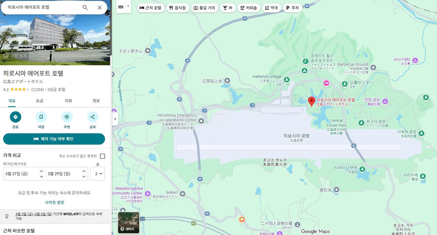437x235 pixels.
Task: Switch to the 리뷰 tab
Action: click(68, 101)
